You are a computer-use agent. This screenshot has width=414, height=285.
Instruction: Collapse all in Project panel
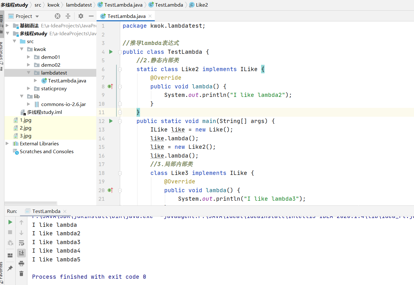click(68, 16)
